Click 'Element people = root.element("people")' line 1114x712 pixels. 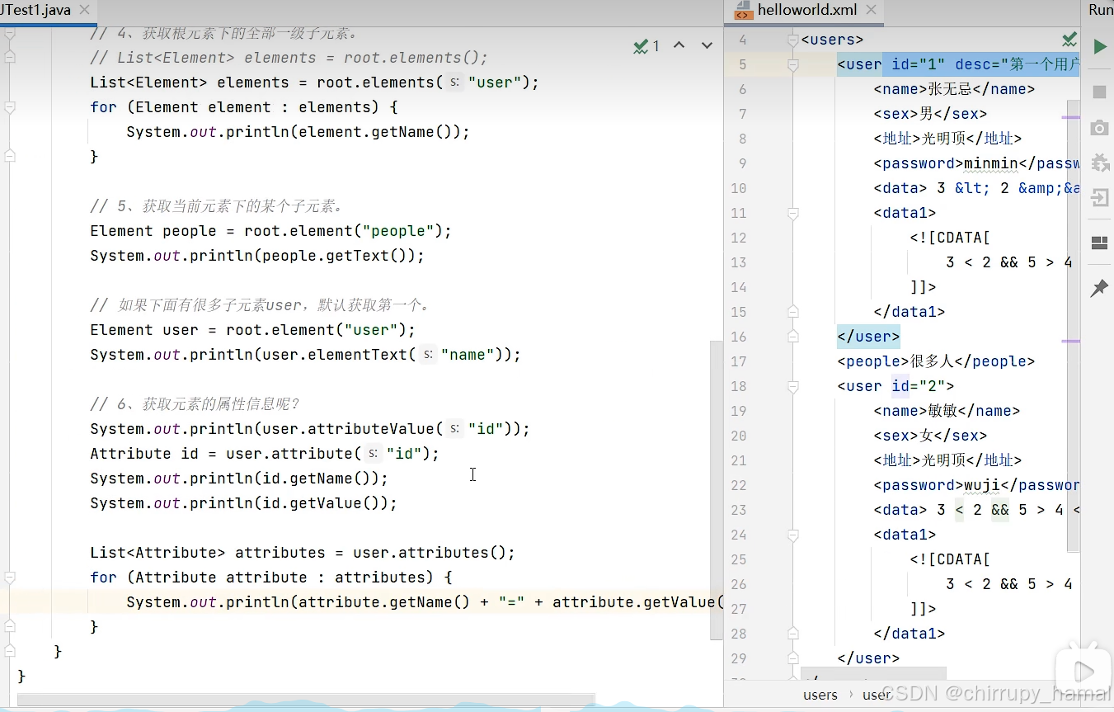tap(271, 231)
